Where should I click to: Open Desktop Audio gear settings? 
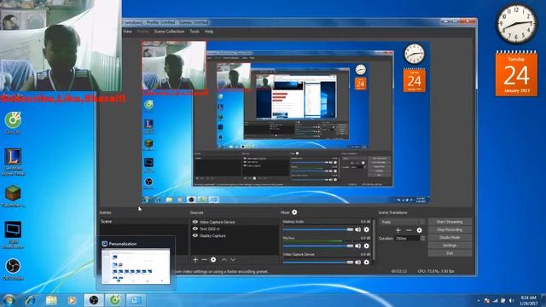(366, 229)
